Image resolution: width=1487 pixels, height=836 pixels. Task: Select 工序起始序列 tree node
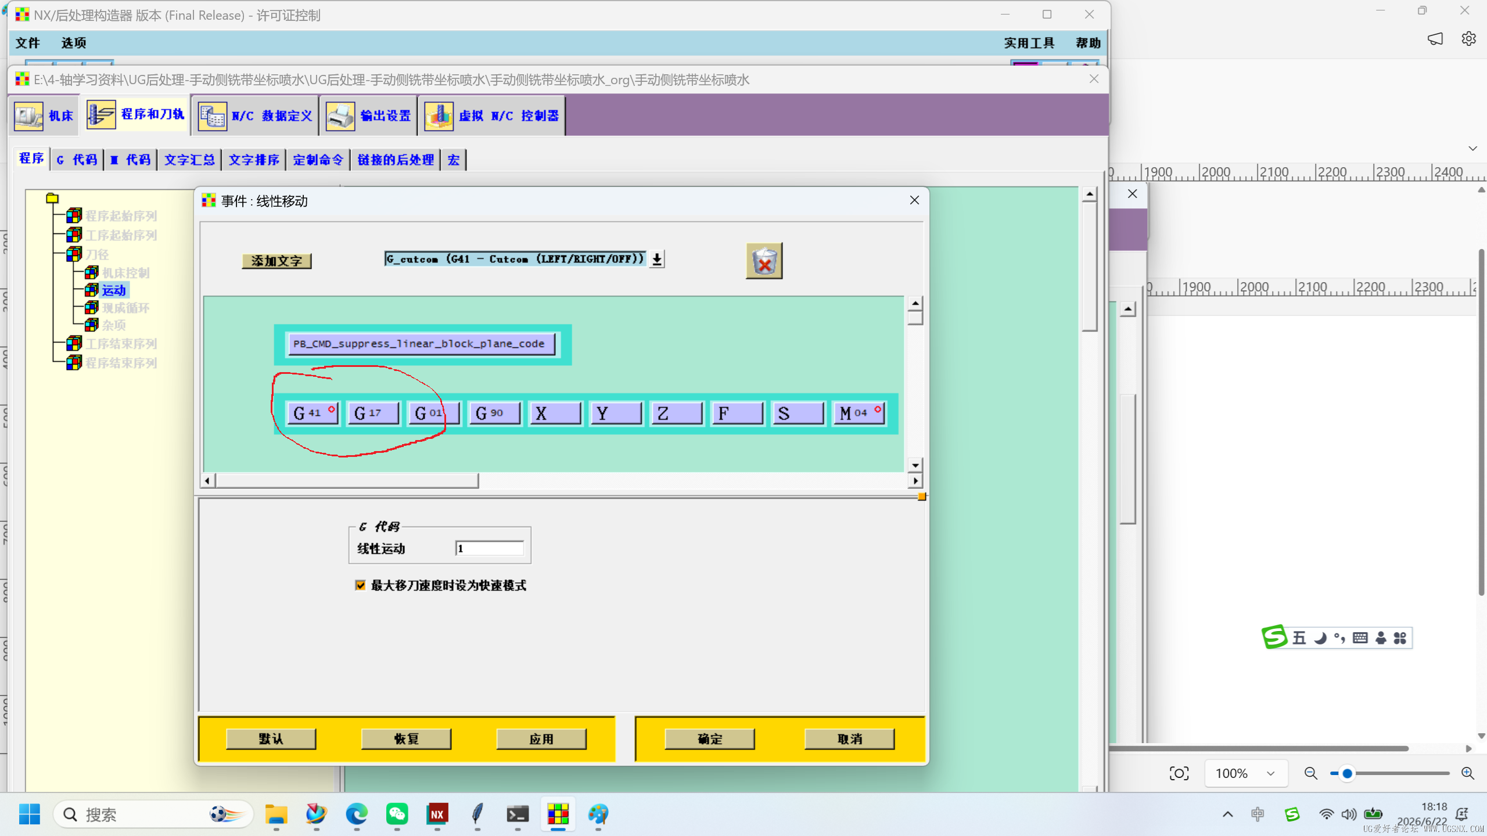coord(121,235)
